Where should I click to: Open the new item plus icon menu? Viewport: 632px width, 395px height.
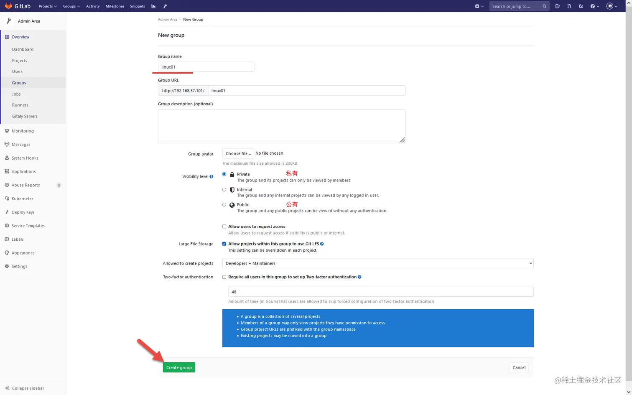(479, 6)
